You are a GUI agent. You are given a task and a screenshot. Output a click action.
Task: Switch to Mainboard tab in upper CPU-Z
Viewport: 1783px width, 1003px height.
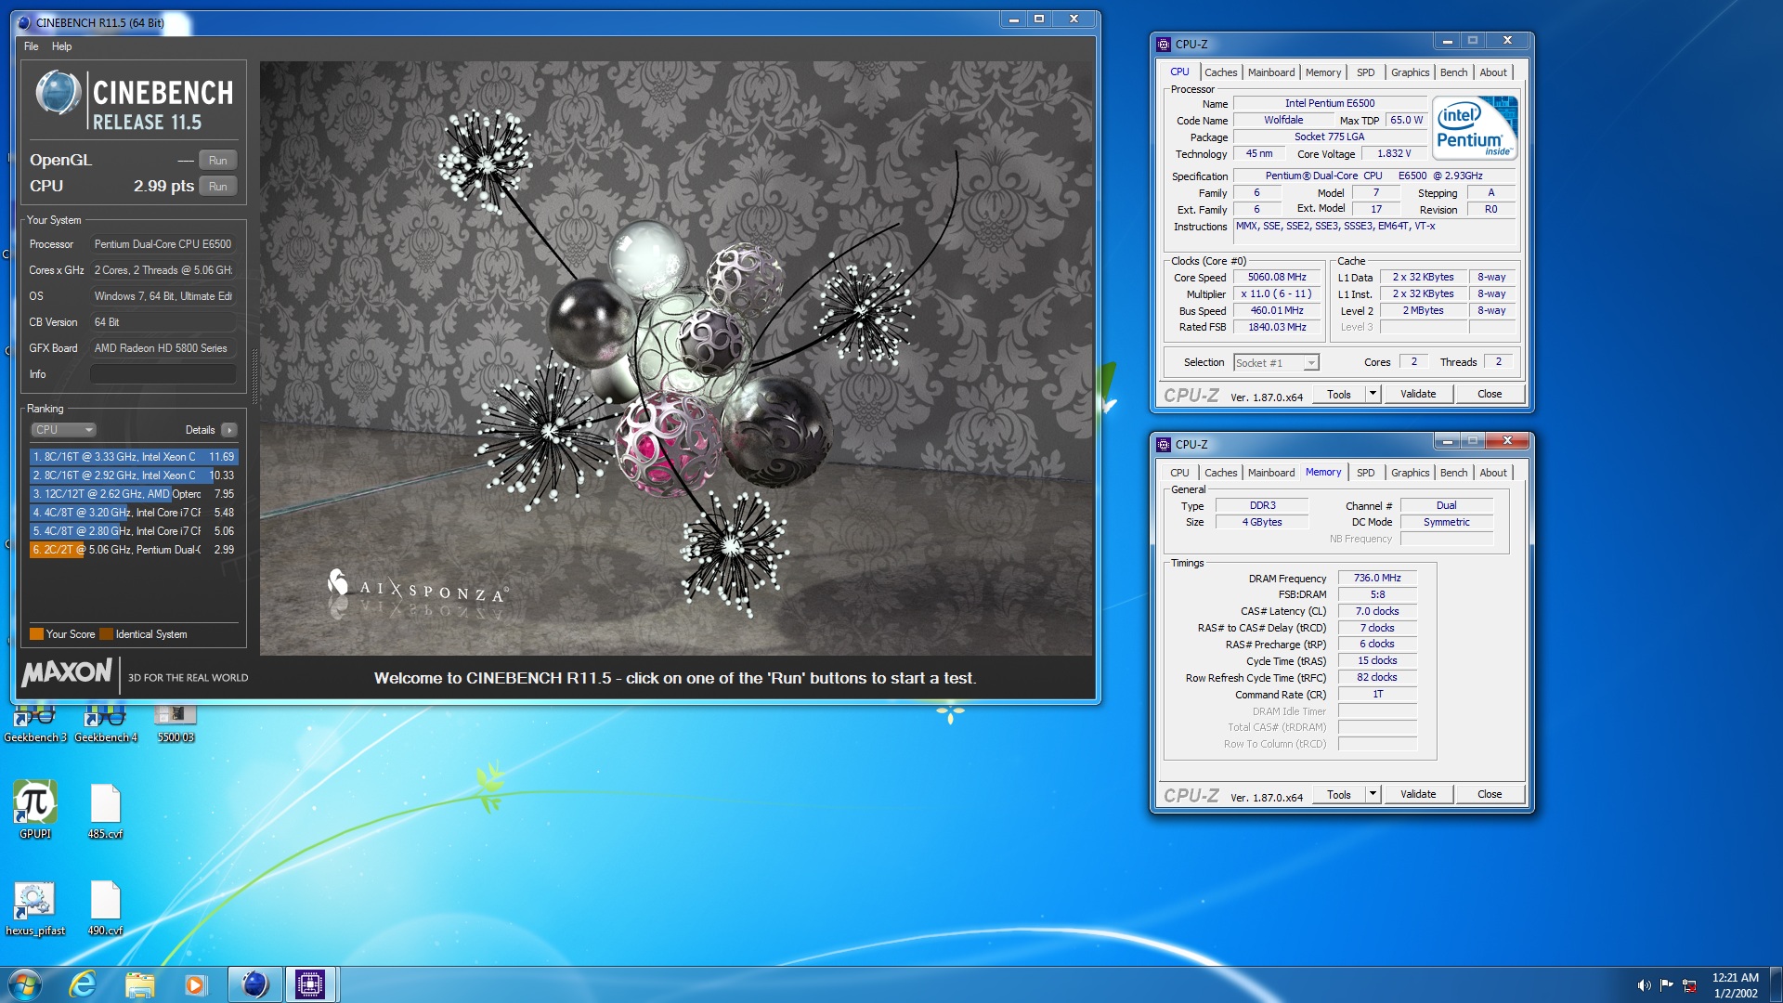tap(1271, 72)
